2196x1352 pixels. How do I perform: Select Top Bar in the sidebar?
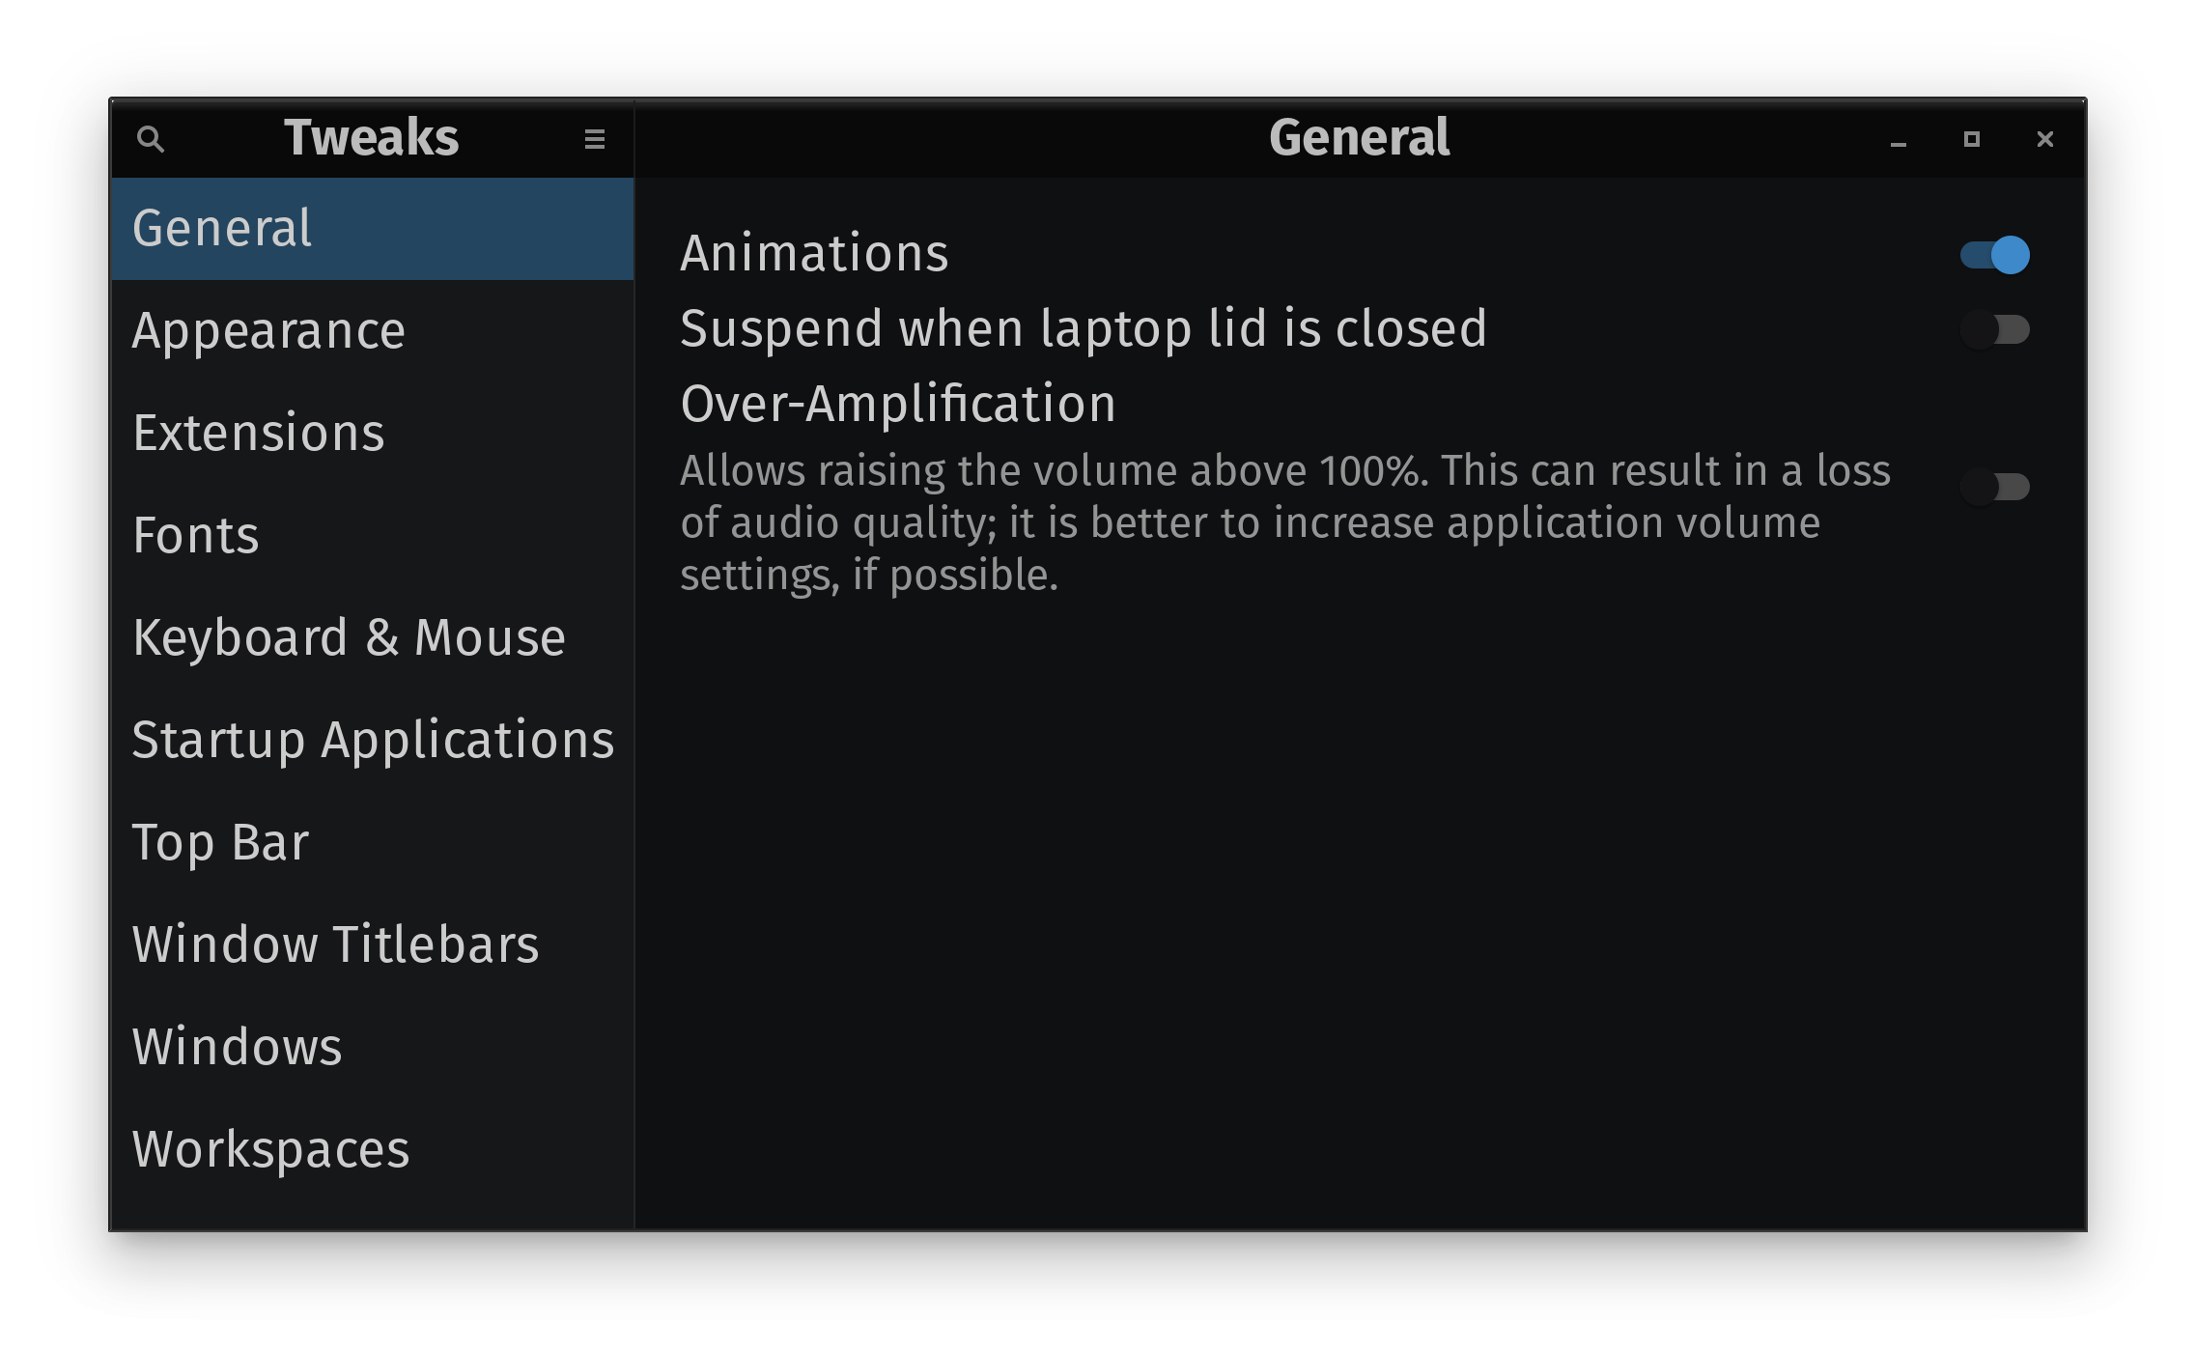pyautogui.click(x=373, y=843)
